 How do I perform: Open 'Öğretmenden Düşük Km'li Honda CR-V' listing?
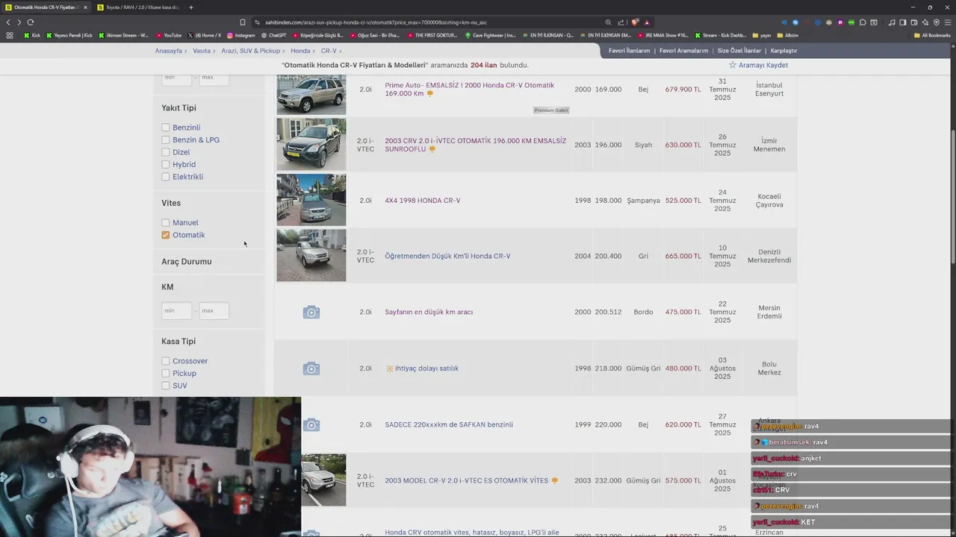(x=447, y=257)
